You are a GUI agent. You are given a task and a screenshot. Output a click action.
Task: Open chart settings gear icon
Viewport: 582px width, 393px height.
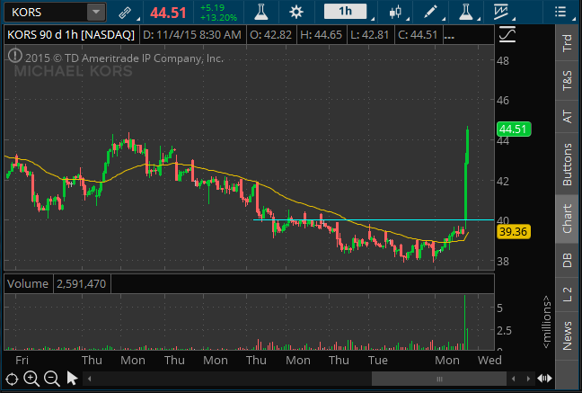click(x=296, y=13)
